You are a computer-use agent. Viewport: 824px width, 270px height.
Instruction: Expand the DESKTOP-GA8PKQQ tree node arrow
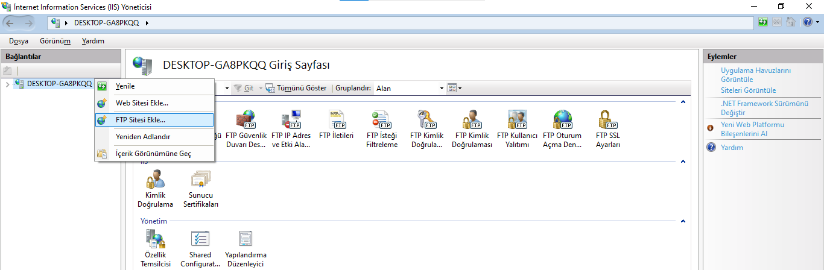(x=7, y=84)
